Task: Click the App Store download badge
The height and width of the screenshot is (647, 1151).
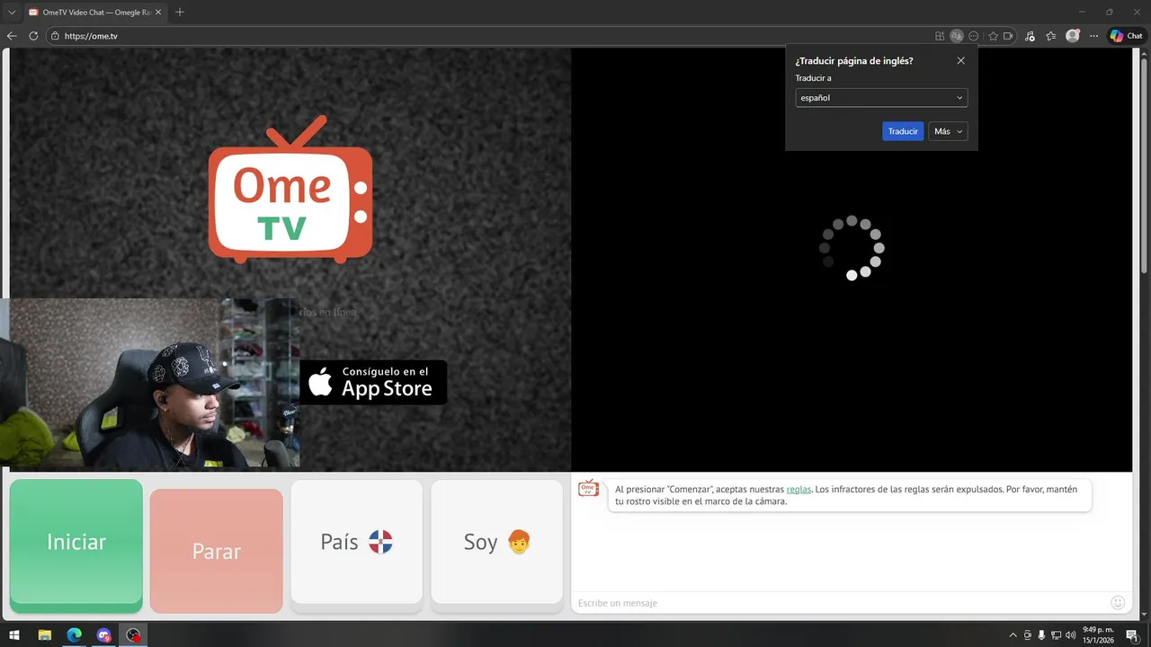Action: click(373, 383)
